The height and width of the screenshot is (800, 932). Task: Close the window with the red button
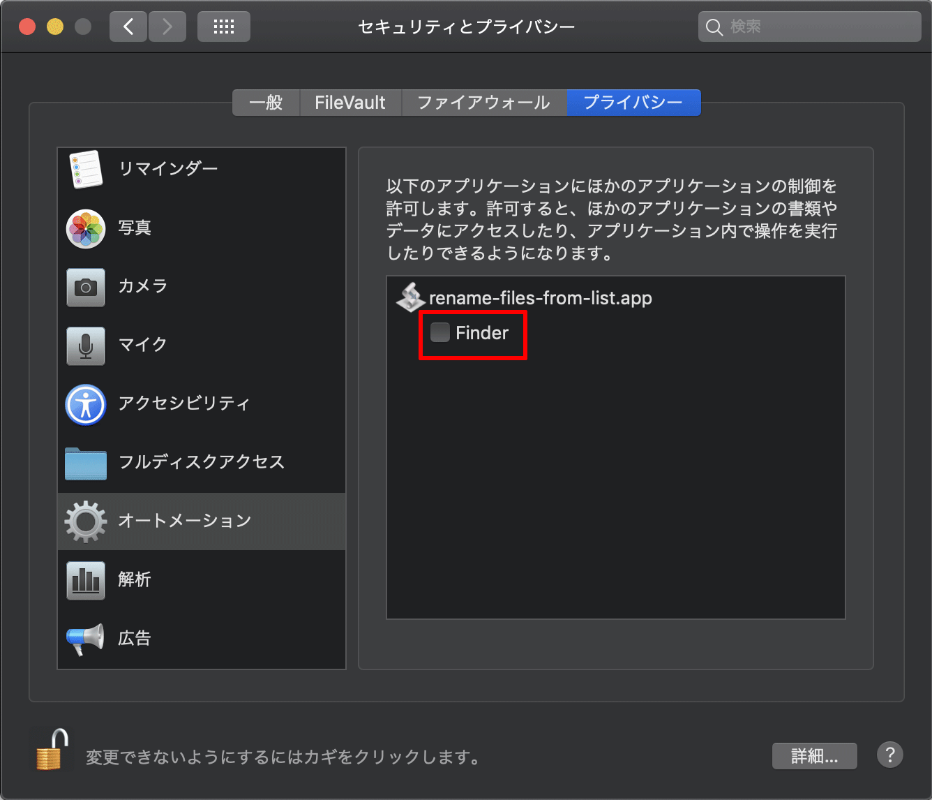(x=27, y=27)
